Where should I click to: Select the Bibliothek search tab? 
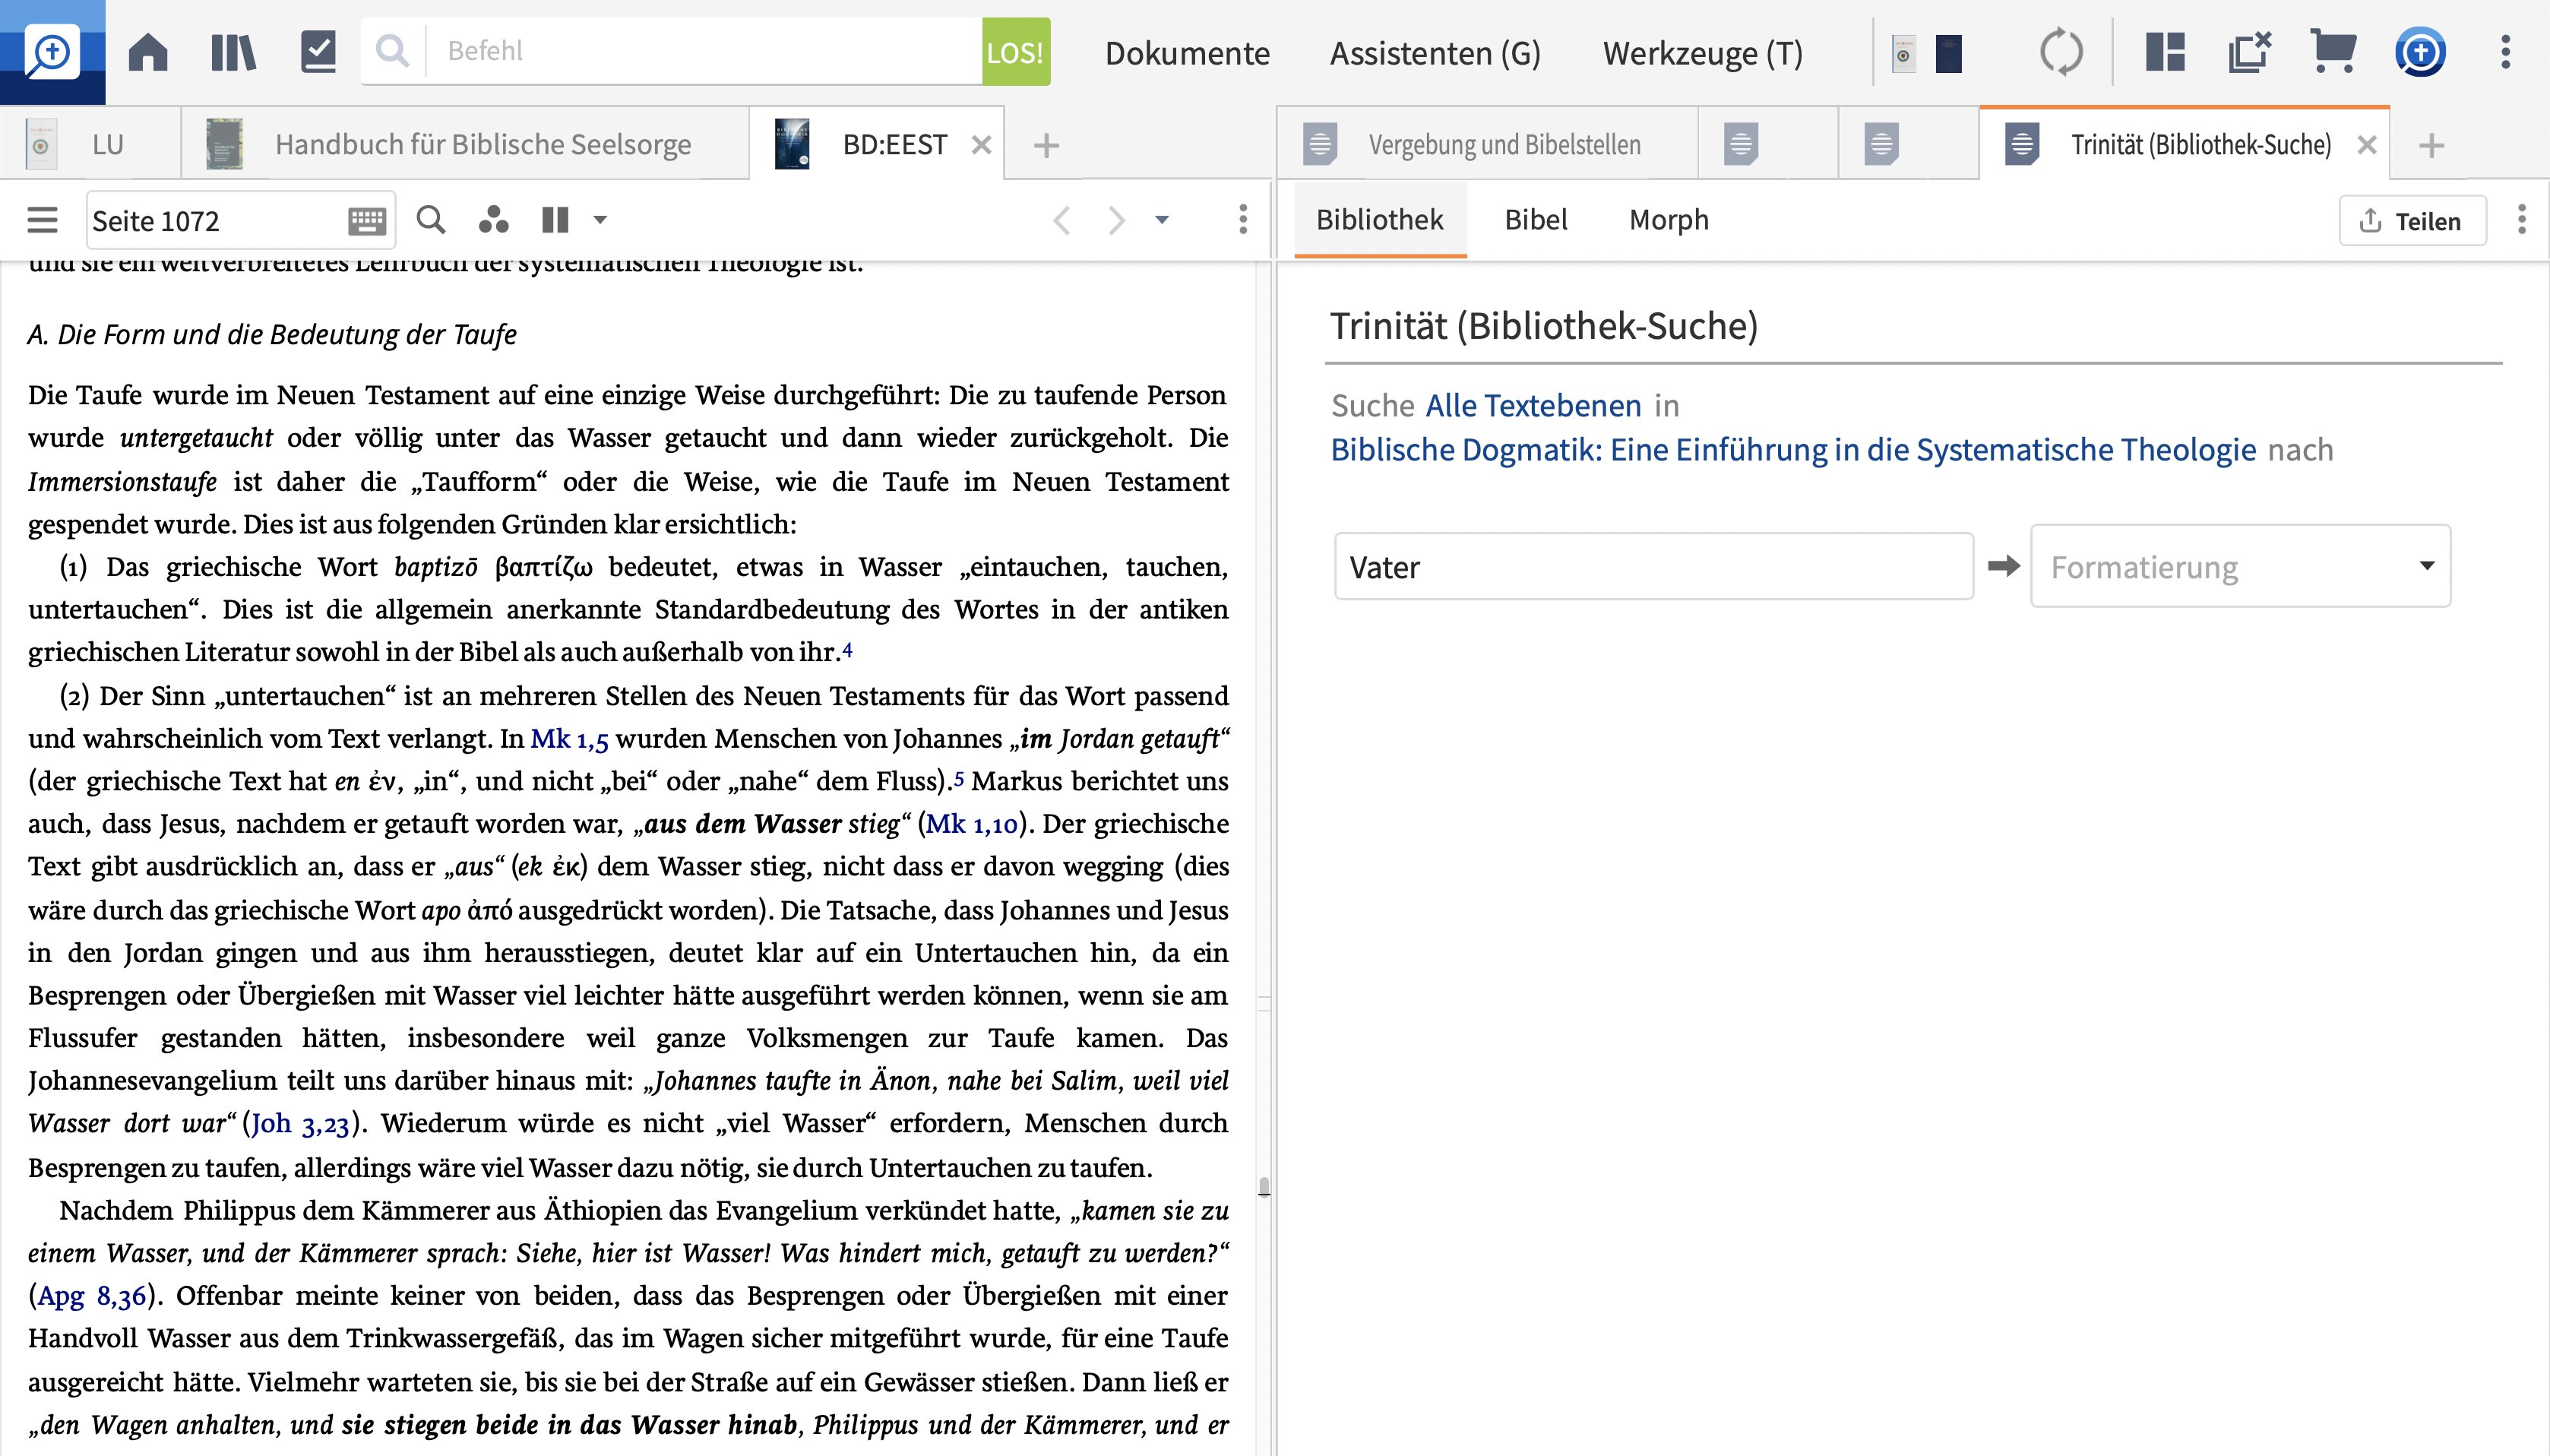coord(1379,219)
